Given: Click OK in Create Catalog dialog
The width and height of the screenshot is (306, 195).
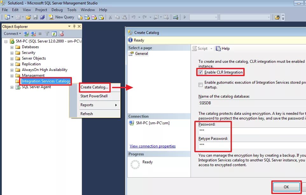Looking at the screenshot, I should [286, 187].
